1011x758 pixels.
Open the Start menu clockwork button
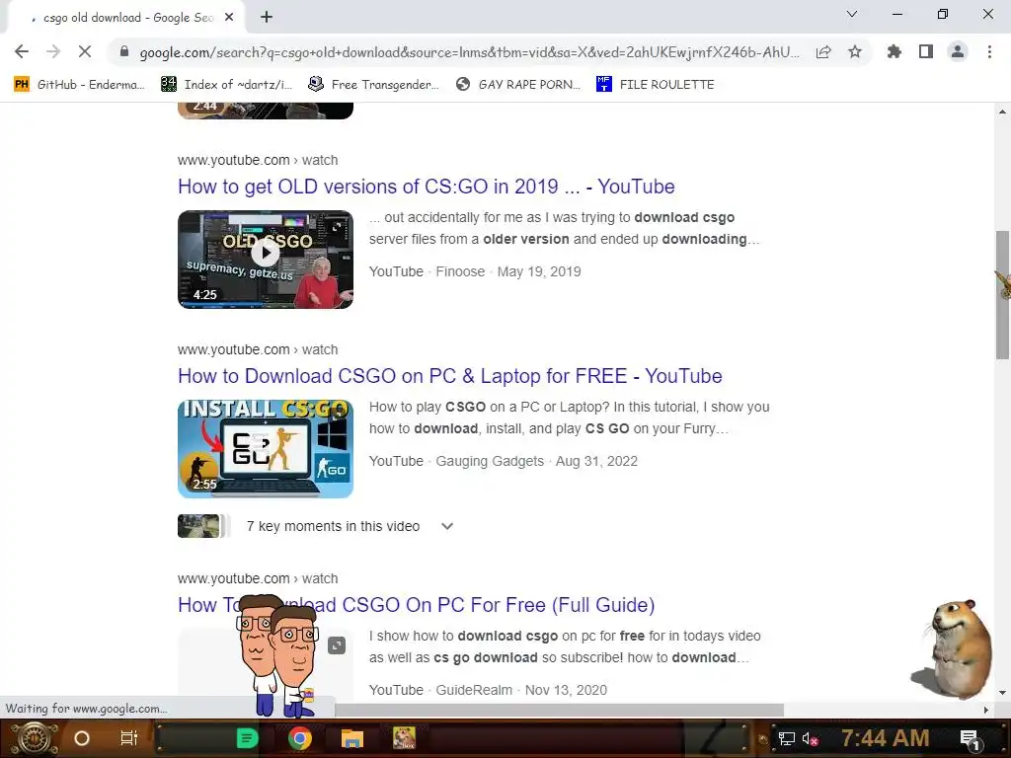(x=34, y=738)
